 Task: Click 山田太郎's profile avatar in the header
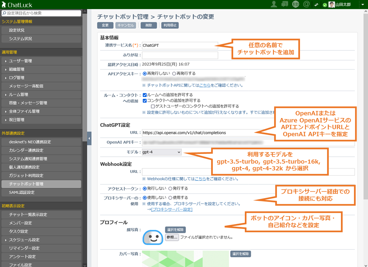(x=332, y=4)
